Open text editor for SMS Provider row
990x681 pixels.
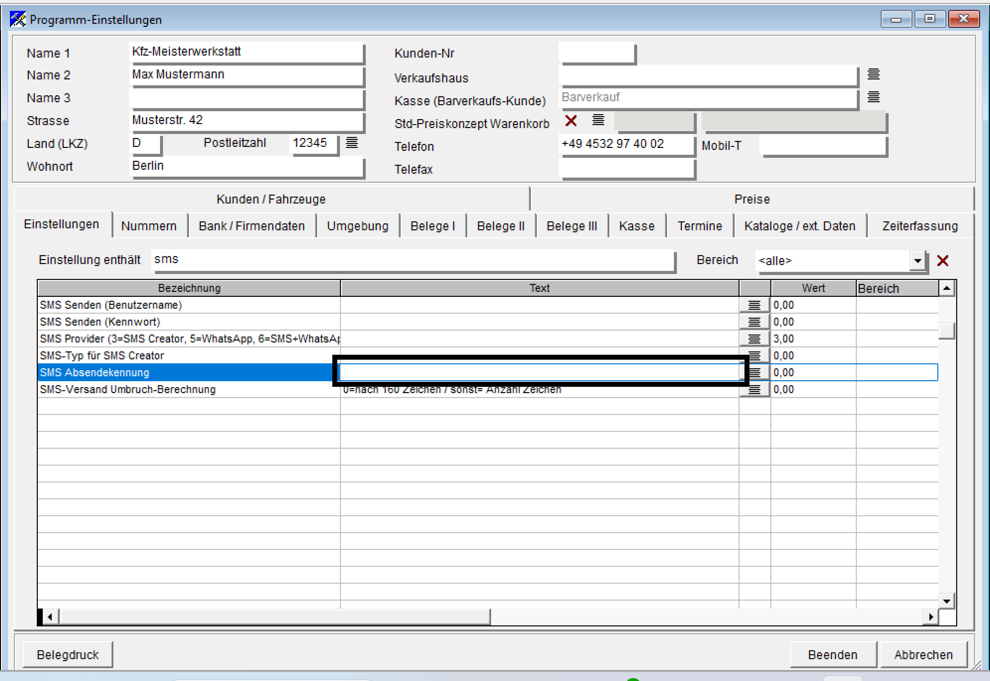[754, 339]
